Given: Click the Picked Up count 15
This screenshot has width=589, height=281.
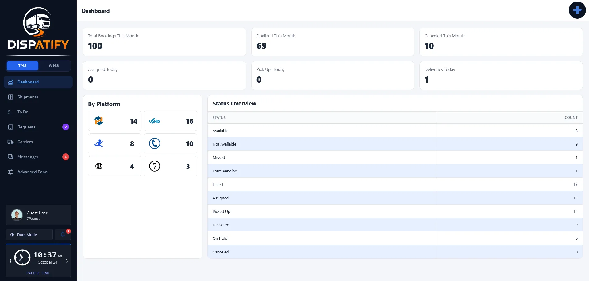Looking at the screenshot, I should click(576, 212).
